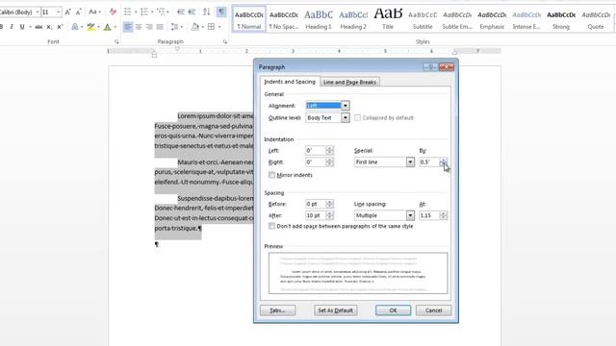Apply the Strong style
The image size is (616, 346).
tap(561, 19)
